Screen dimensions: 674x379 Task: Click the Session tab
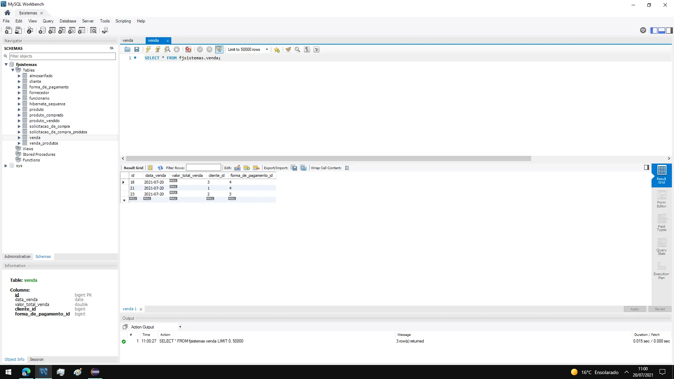point(37,359)
